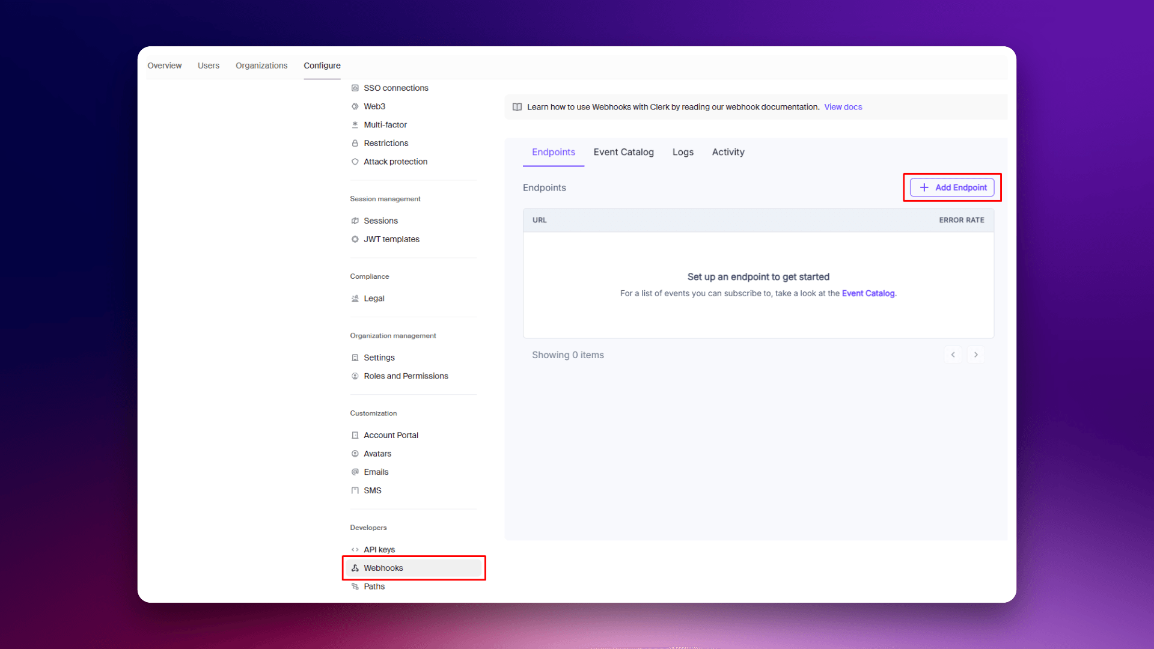Screen dimensions: 1154x649
Task: Click the SSO connections sidebar icon
Action: (355, 88)
